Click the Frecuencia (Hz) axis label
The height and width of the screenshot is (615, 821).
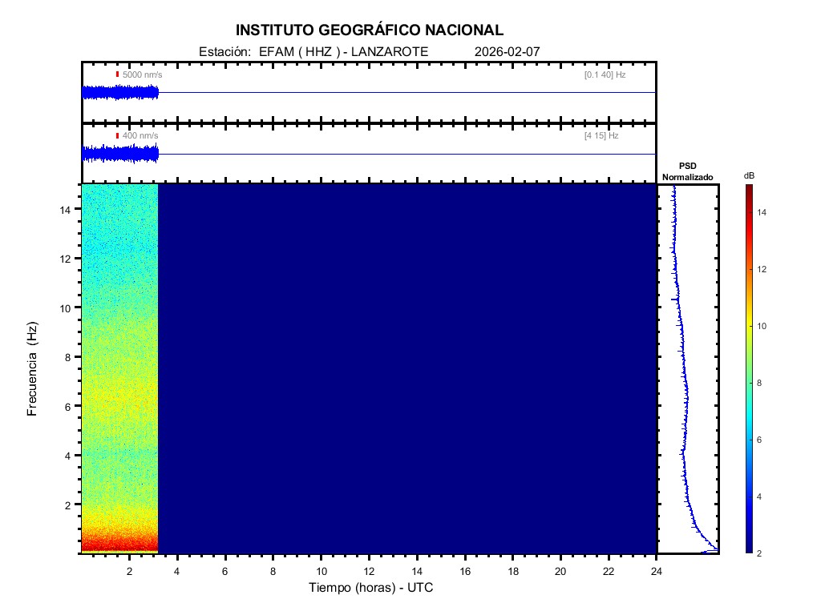33,369
